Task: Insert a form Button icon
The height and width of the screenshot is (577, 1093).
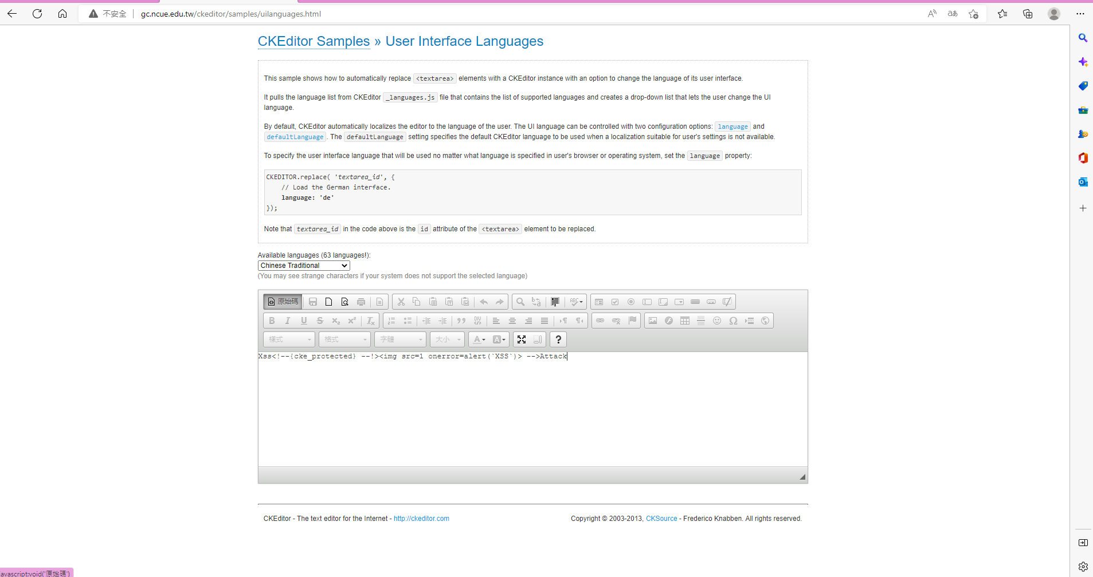Action: pyautogui.click(x=695, y=302)
